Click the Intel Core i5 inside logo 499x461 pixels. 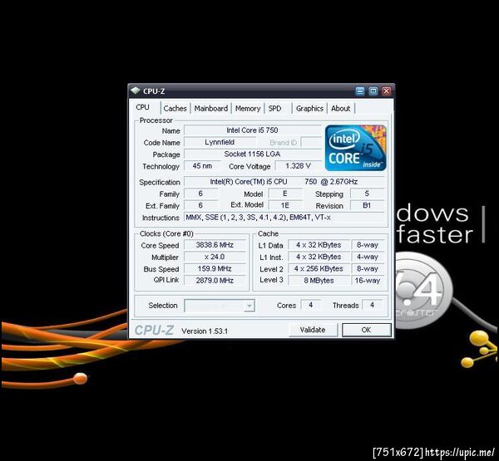[355, 148]
